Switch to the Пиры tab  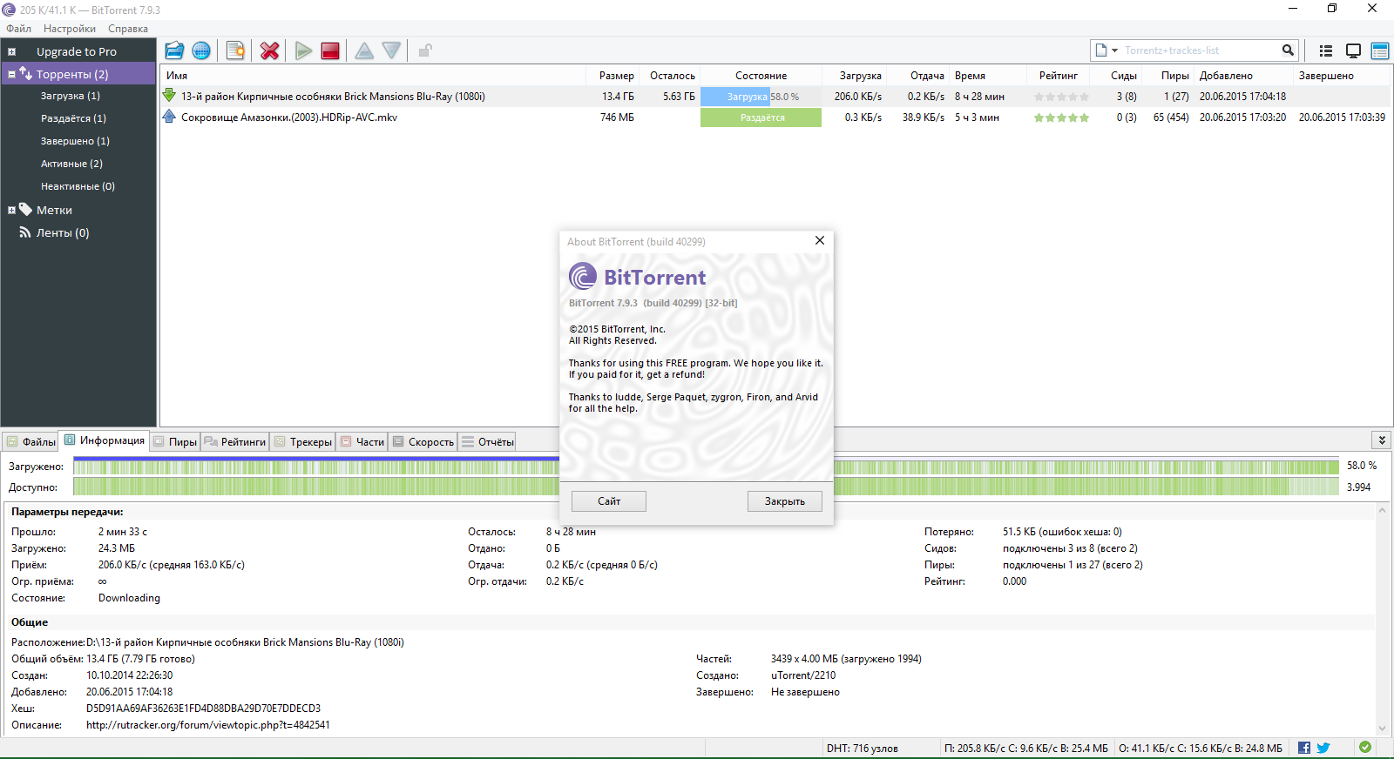174,441
